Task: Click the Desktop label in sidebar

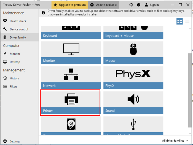Action: pyautogui.click(x=15, y=62)
